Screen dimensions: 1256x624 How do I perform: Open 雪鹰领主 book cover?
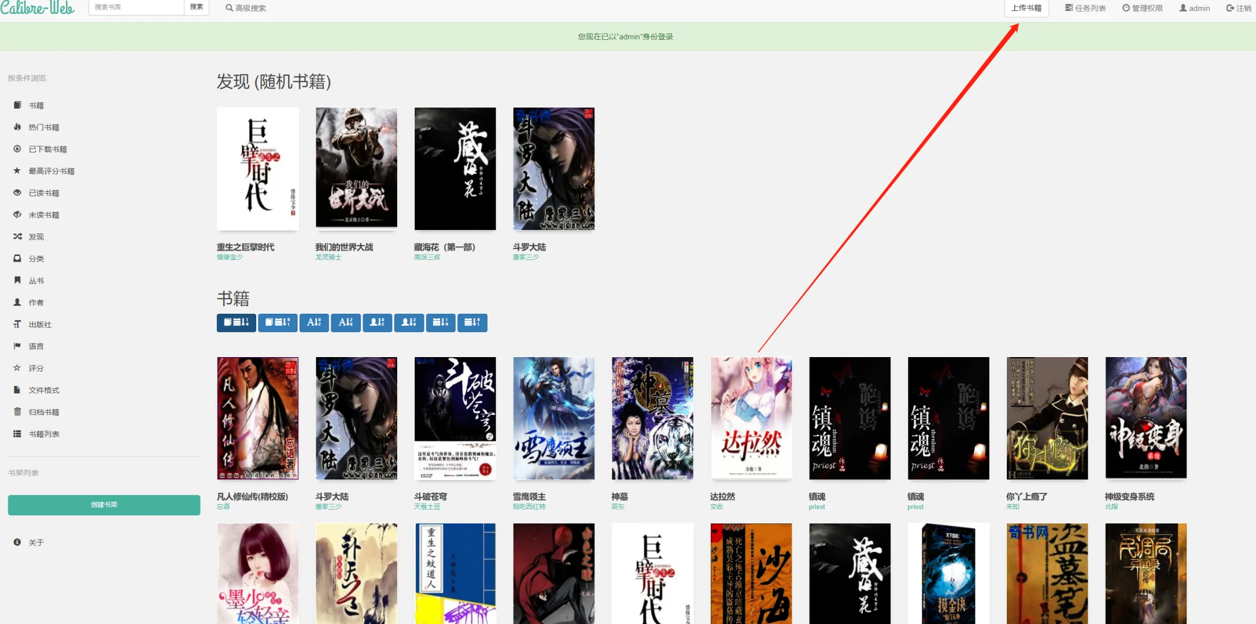click(x=554, y=418)
